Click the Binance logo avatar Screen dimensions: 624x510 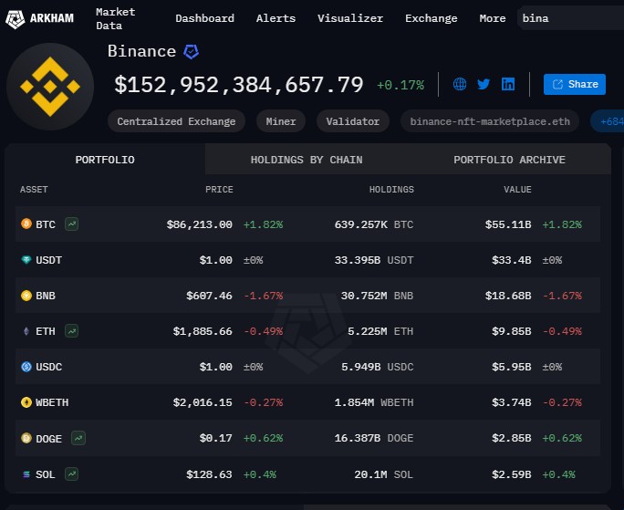point(50,87)
